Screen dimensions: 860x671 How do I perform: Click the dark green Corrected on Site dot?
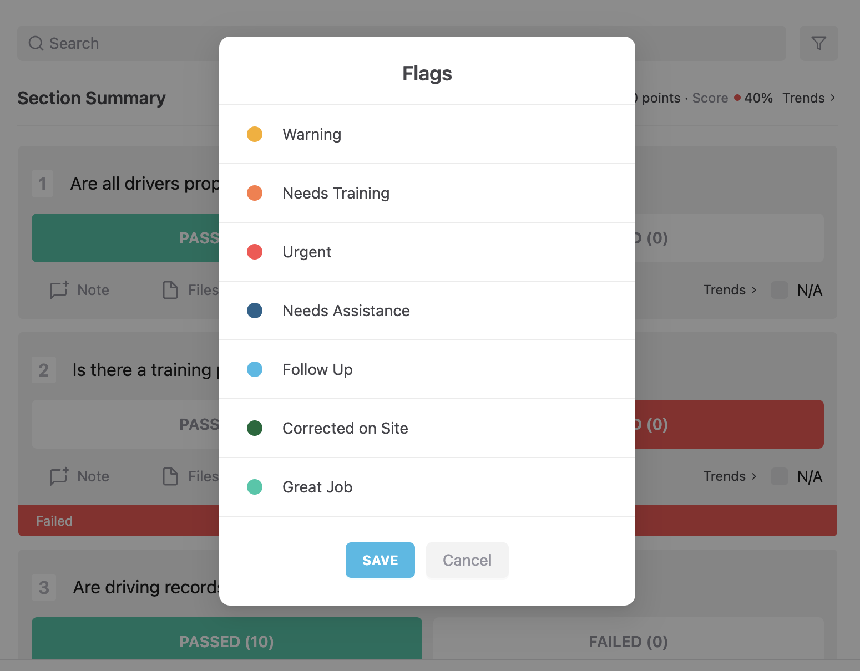(255, 428)
